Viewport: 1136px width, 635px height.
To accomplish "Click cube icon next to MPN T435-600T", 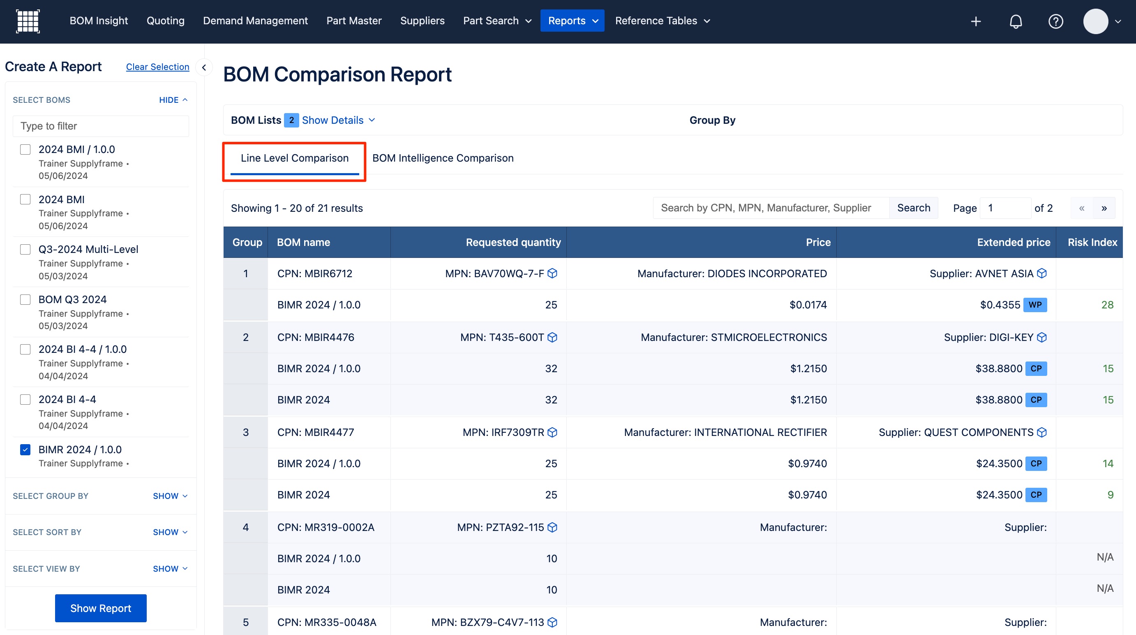I will pos(552,338).
